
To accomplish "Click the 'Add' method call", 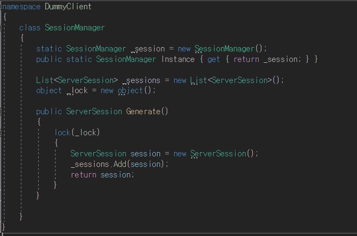I will click(120, 164).
